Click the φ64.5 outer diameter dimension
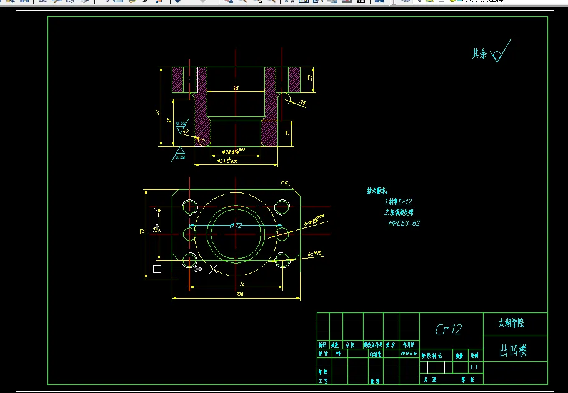568x393 pixels. (227, 161)
